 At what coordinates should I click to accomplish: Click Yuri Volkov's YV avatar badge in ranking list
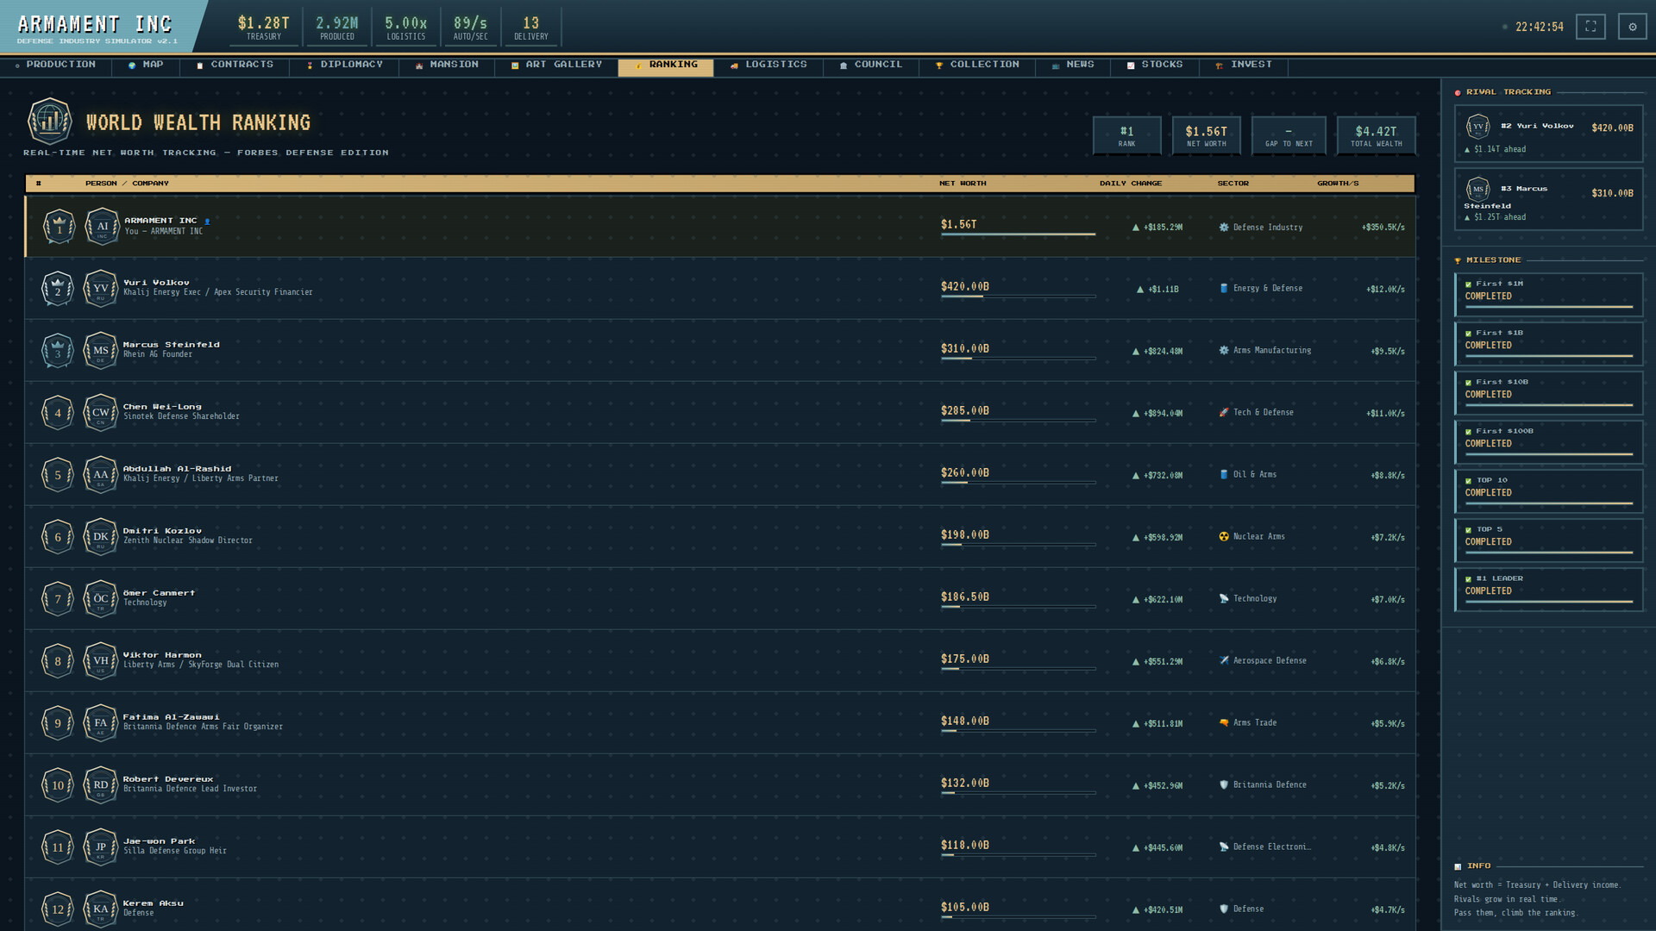click(x=101, y=289)
